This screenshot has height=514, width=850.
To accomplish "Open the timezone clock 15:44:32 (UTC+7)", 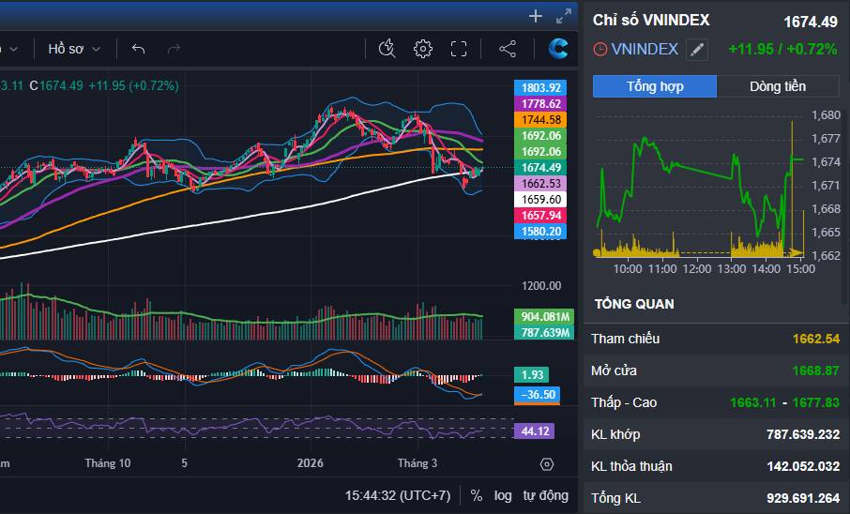I will pos(398,495).
